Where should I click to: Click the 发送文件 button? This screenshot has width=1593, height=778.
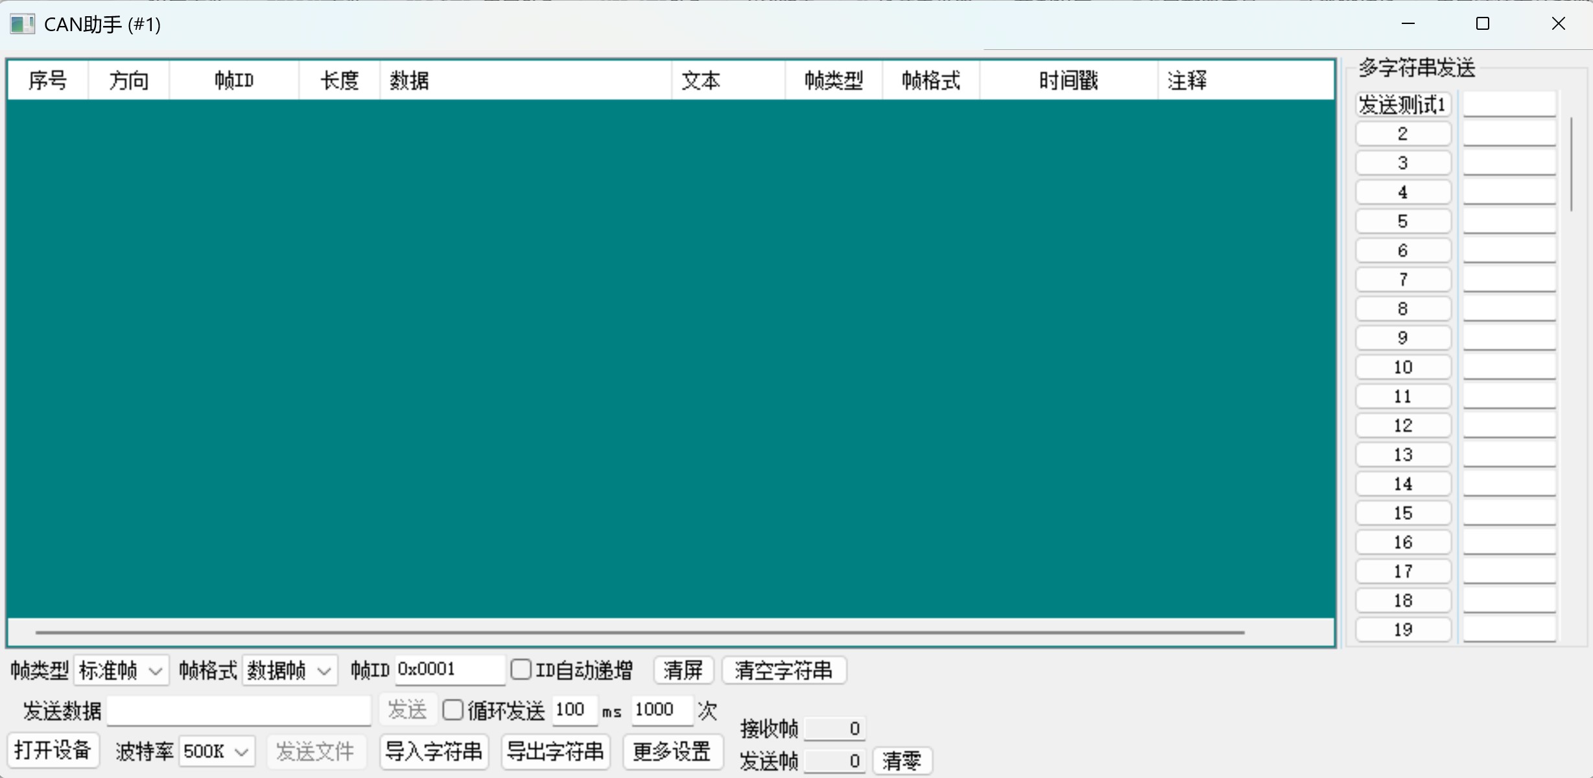click(x=316, y=752)
